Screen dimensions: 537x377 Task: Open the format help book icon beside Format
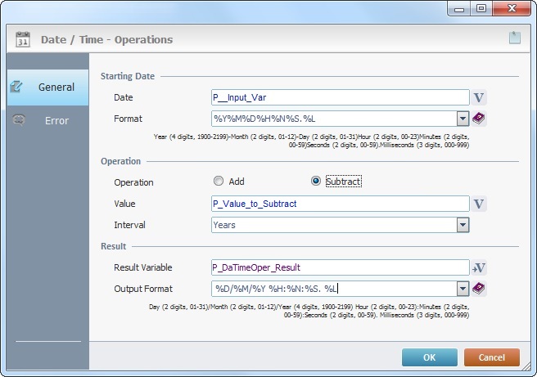pyautogui.click(x=480, y=119)
